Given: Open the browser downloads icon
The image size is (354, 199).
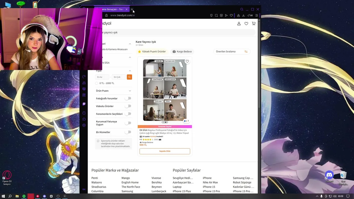Looking at the screenshot, I should click(243, 15).
